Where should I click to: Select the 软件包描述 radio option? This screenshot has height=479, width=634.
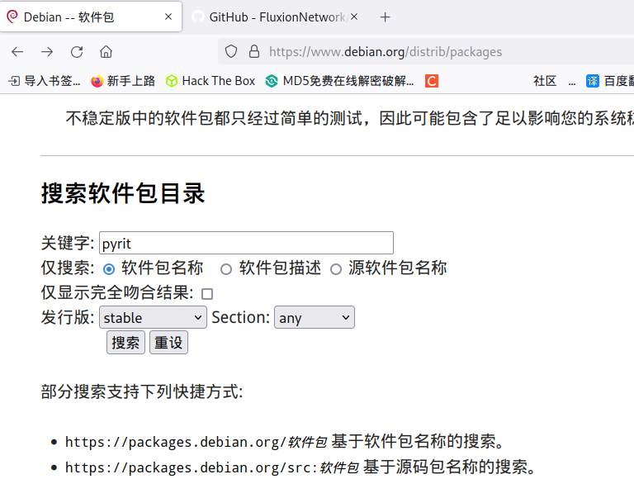226,269
